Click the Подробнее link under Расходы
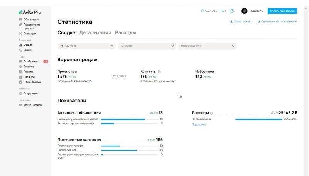This screenshot has width=309, height=176. [199, 124]
